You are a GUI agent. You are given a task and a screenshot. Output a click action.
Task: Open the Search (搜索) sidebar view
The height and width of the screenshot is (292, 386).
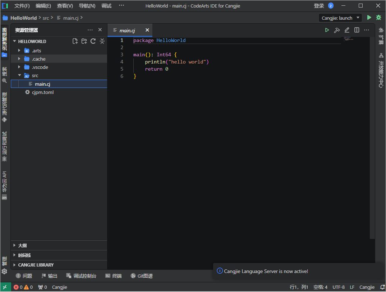(4, 75)
